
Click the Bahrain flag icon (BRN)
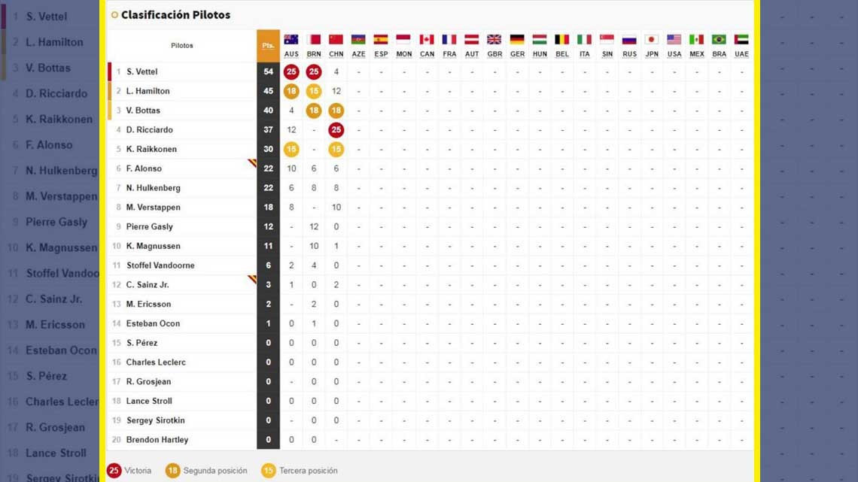(314, 40)
